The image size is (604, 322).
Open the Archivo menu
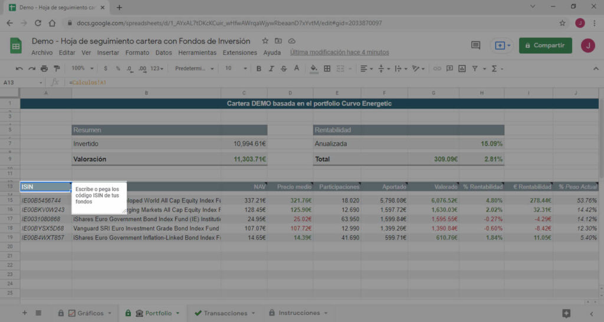pyautogui.click(x=42, y=52)
